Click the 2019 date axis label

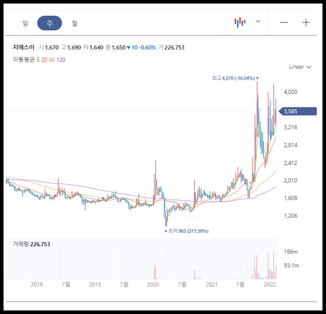tap(95, 284)
